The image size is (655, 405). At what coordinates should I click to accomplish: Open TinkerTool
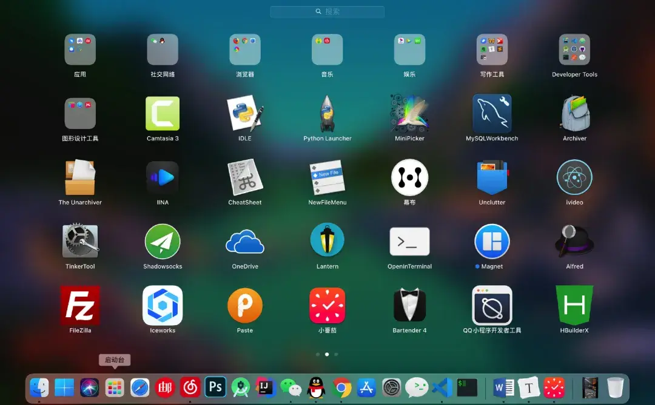80,241
